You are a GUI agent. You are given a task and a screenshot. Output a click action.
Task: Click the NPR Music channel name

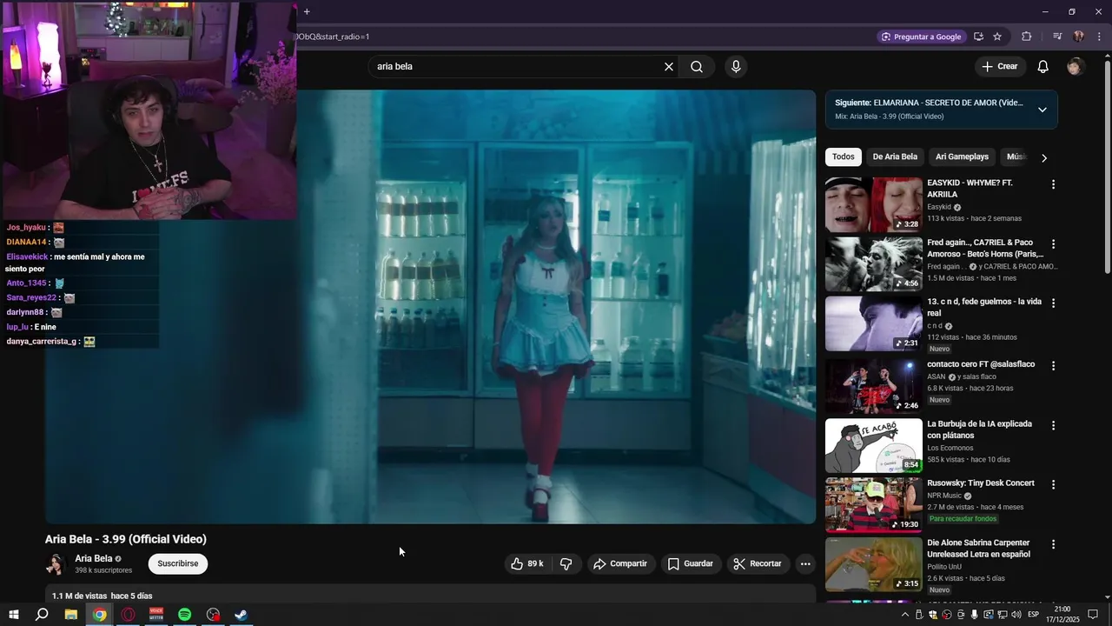point(944,496)
